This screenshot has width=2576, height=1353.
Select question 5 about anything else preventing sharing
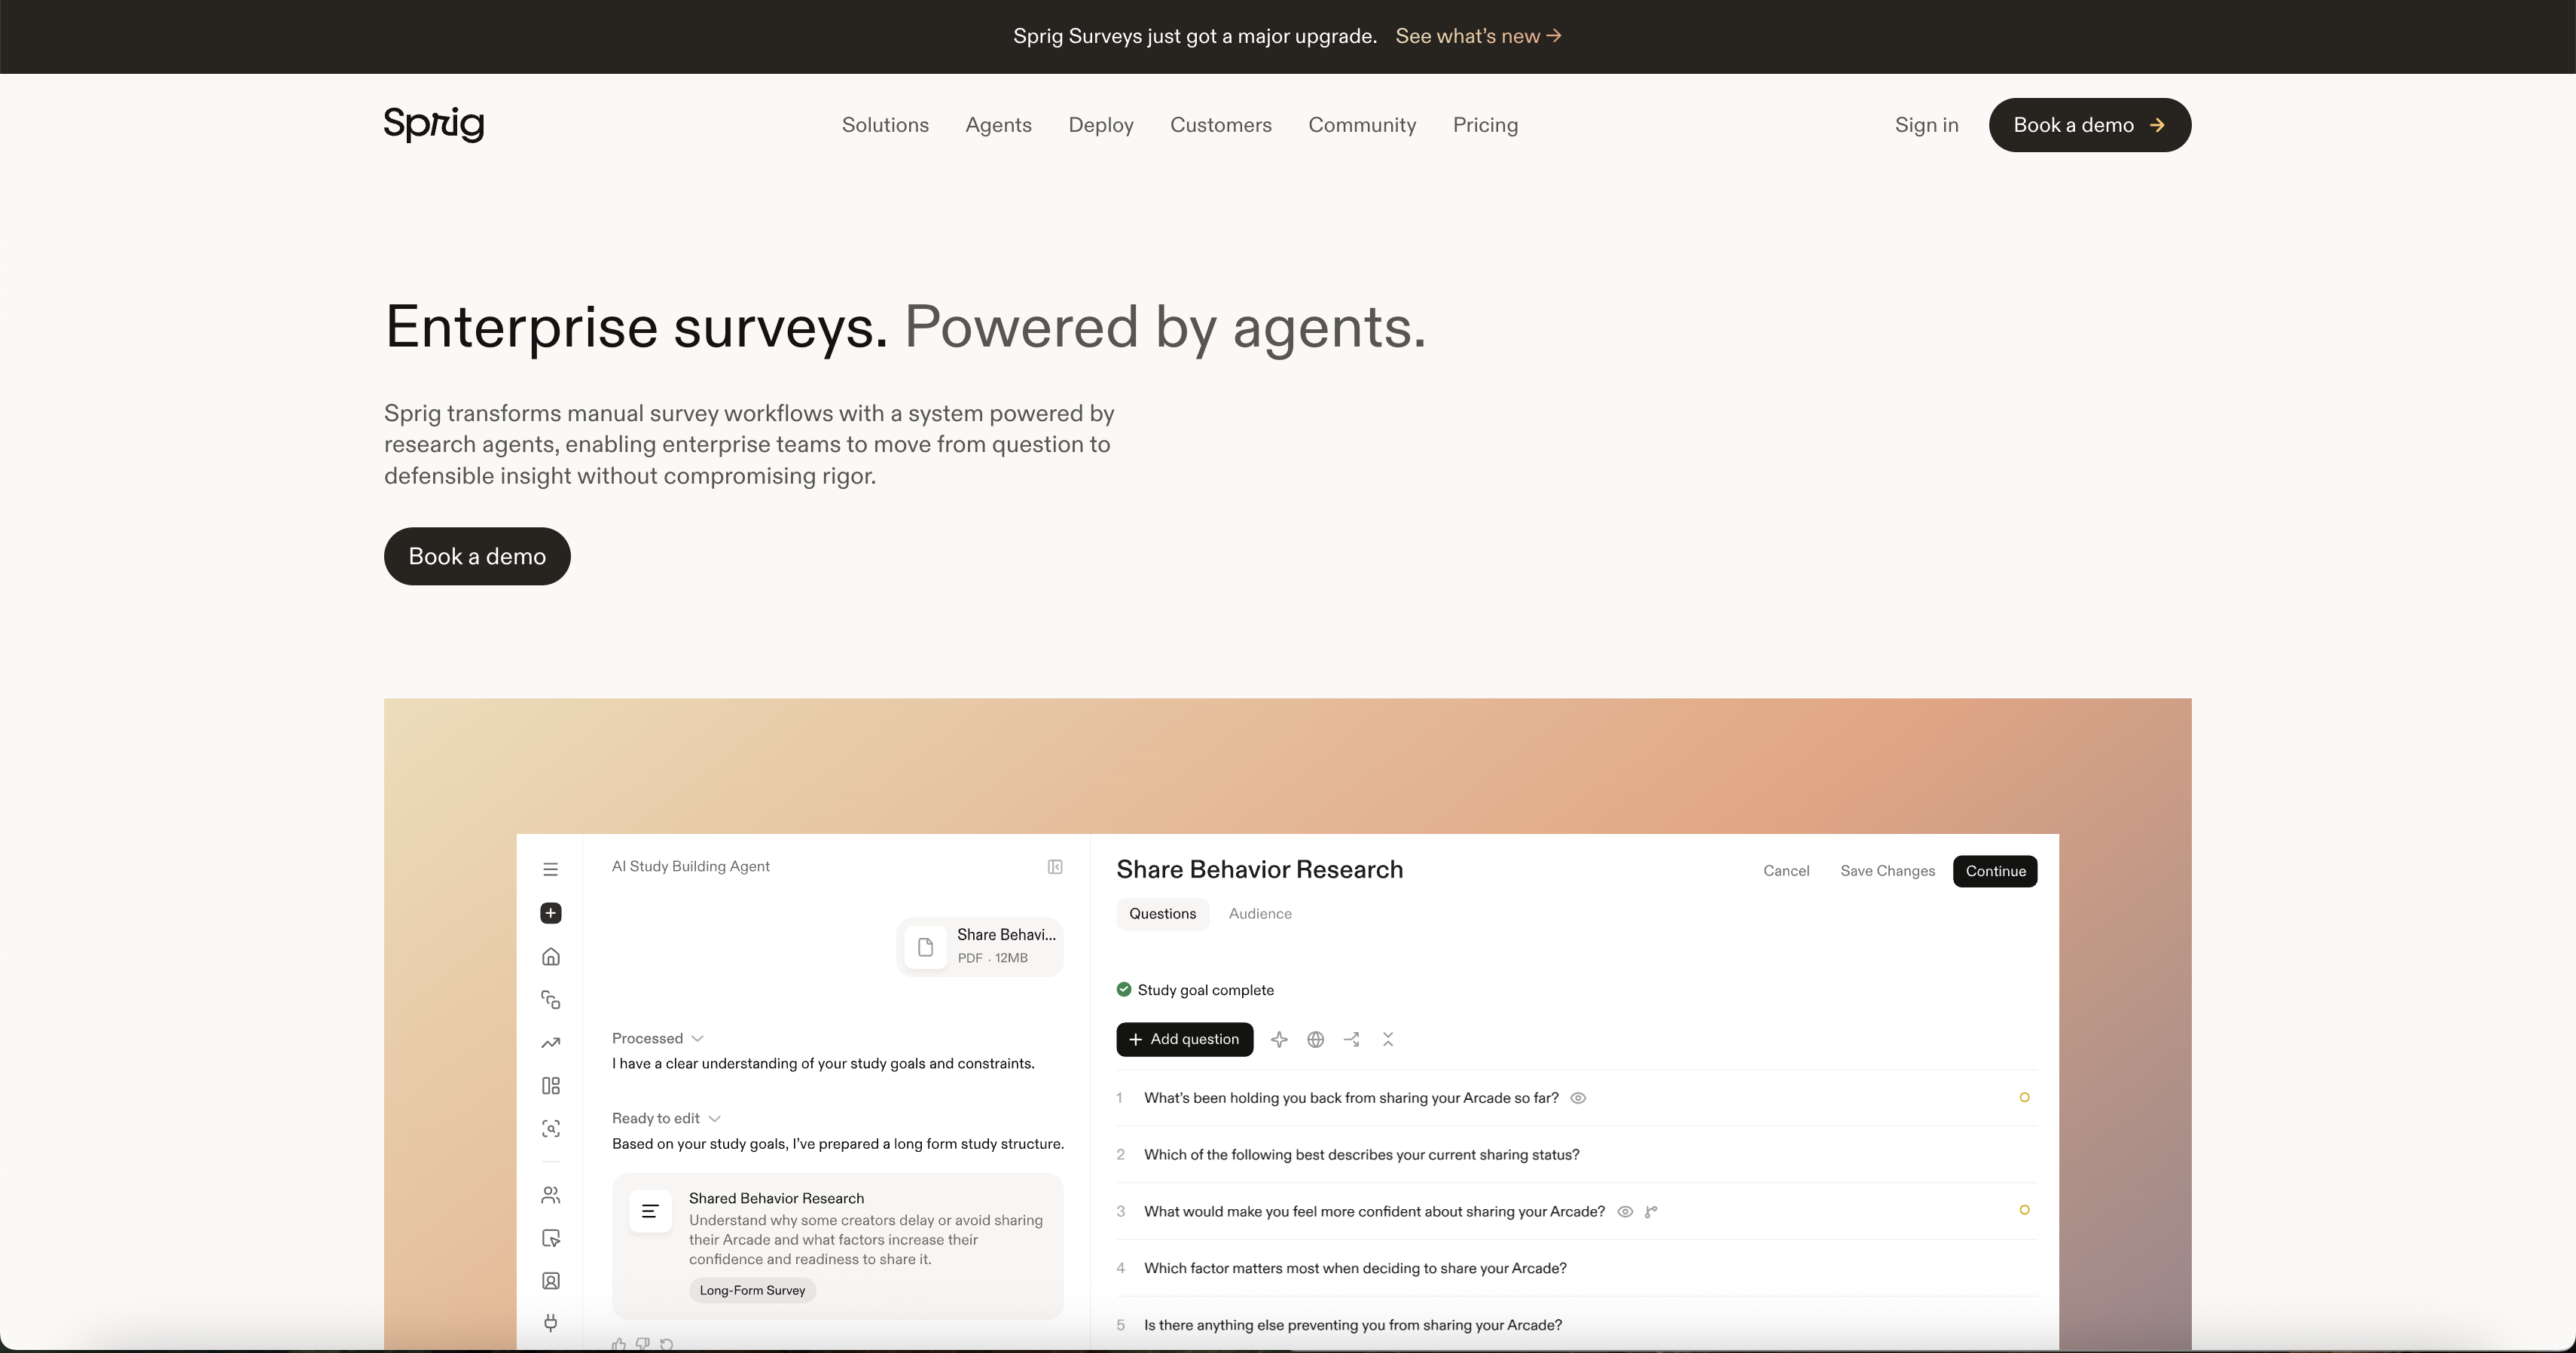(x=1576, y=1325)
